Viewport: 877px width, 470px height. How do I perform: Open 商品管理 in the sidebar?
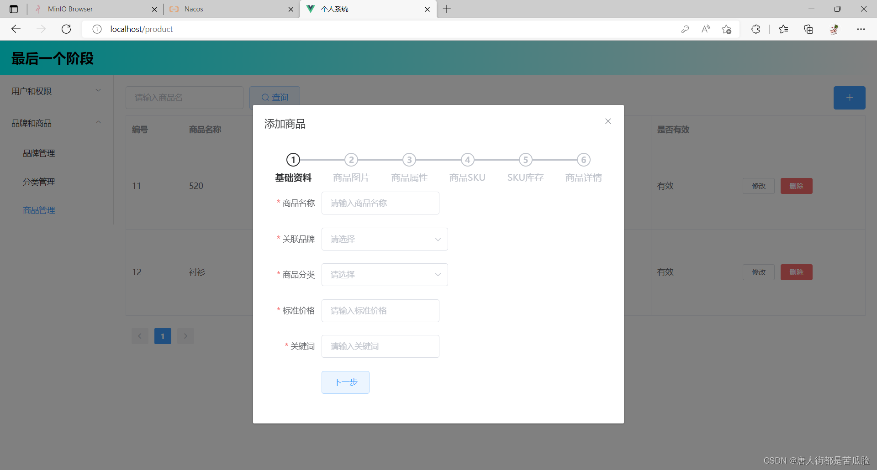(39, 210)
